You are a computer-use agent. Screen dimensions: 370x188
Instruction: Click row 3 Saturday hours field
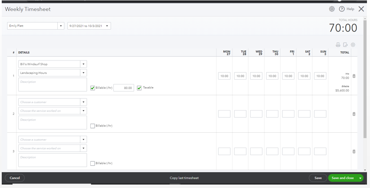click(304, 151)
